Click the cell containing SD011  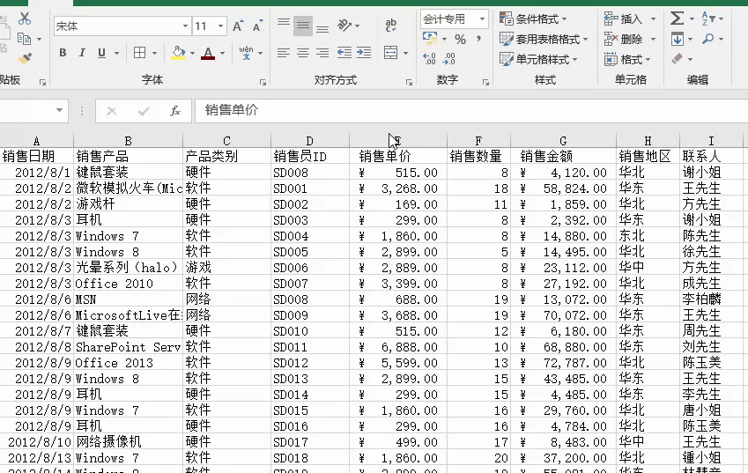coord(310,347)
